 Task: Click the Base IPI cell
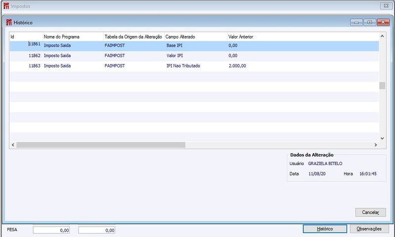pos(174,45)
